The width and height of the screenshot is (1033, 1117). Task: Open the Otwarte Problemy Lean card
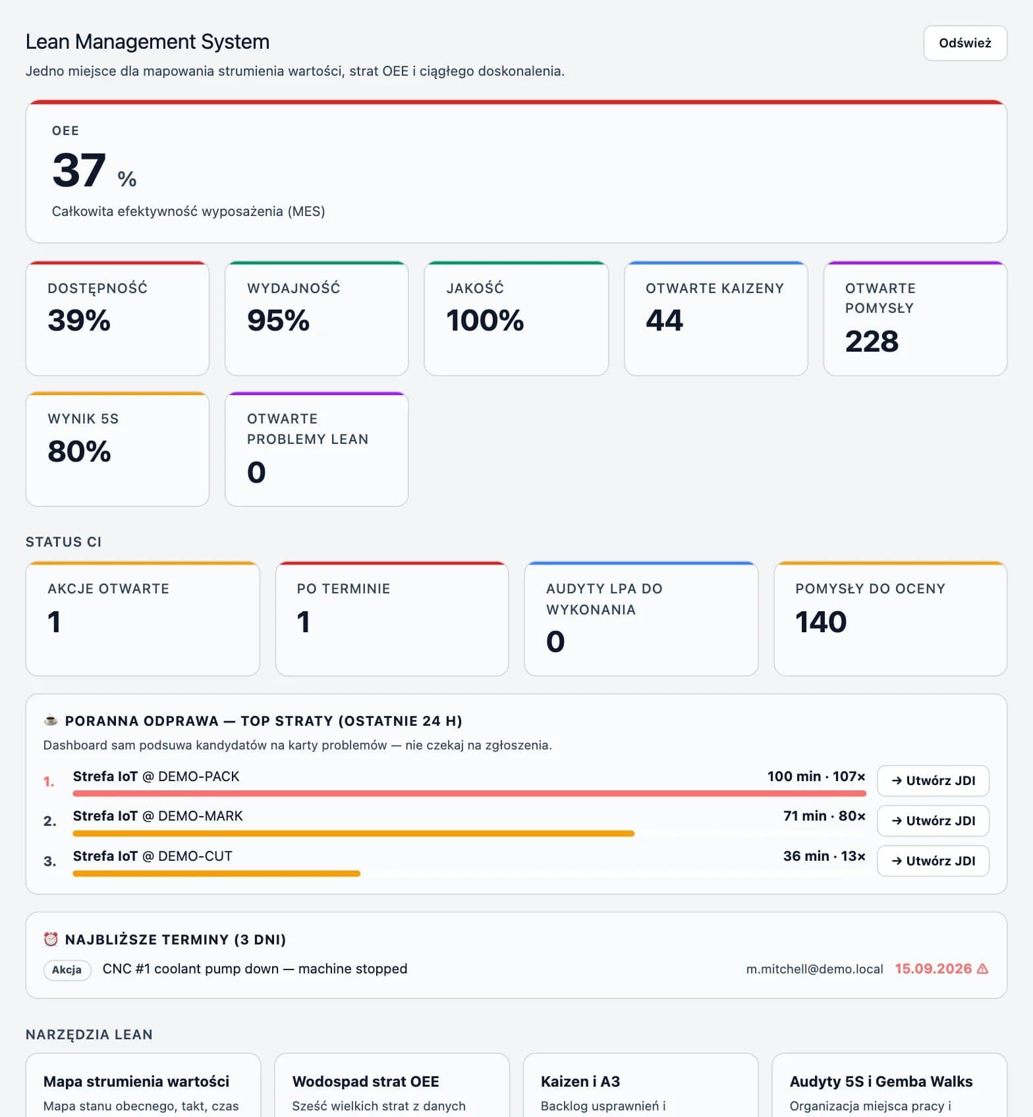[x=316, y=449]
